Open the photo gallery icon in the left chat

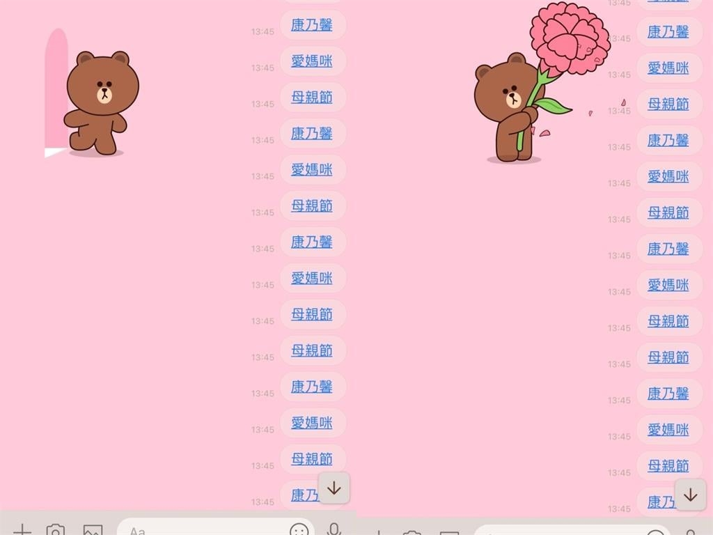93,530
